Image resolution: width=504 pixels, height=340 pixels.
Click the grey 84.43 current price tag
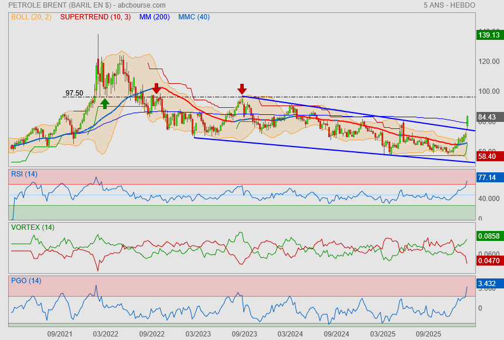point(488,117)
